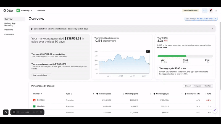The width and height of the screenshot is (221, 124).
Task: Switch performance view to Campaign
Action: click(x=198, y=86)
